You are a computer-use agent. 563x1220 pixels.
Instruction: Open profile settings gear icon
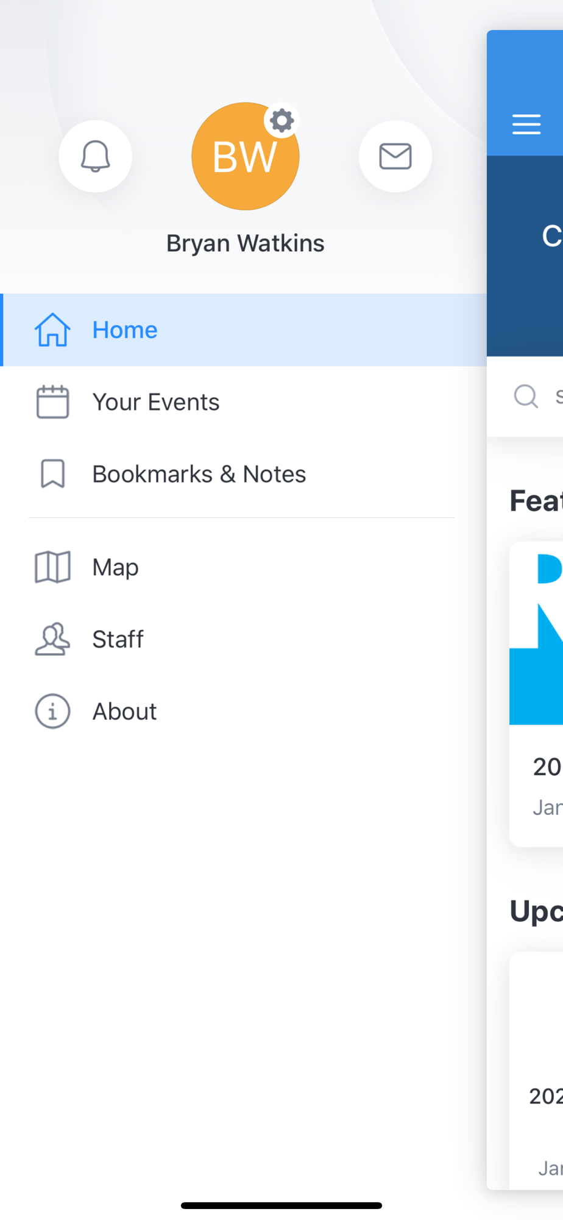pos(281,120)
